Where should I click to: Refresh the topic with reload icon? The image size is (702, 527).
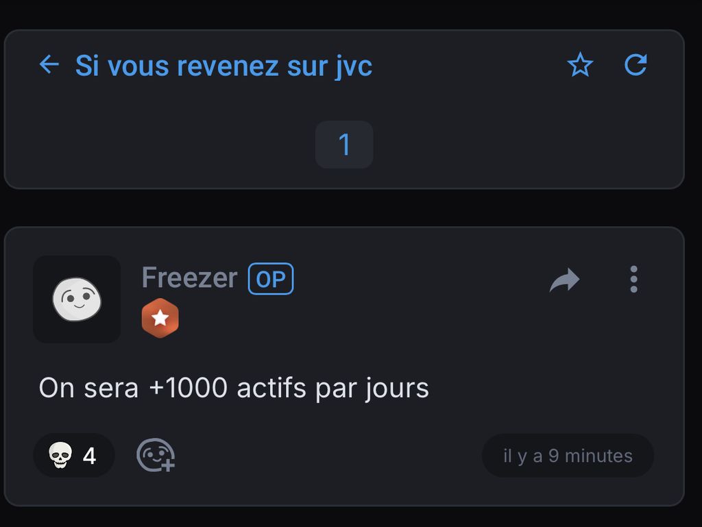636,65
